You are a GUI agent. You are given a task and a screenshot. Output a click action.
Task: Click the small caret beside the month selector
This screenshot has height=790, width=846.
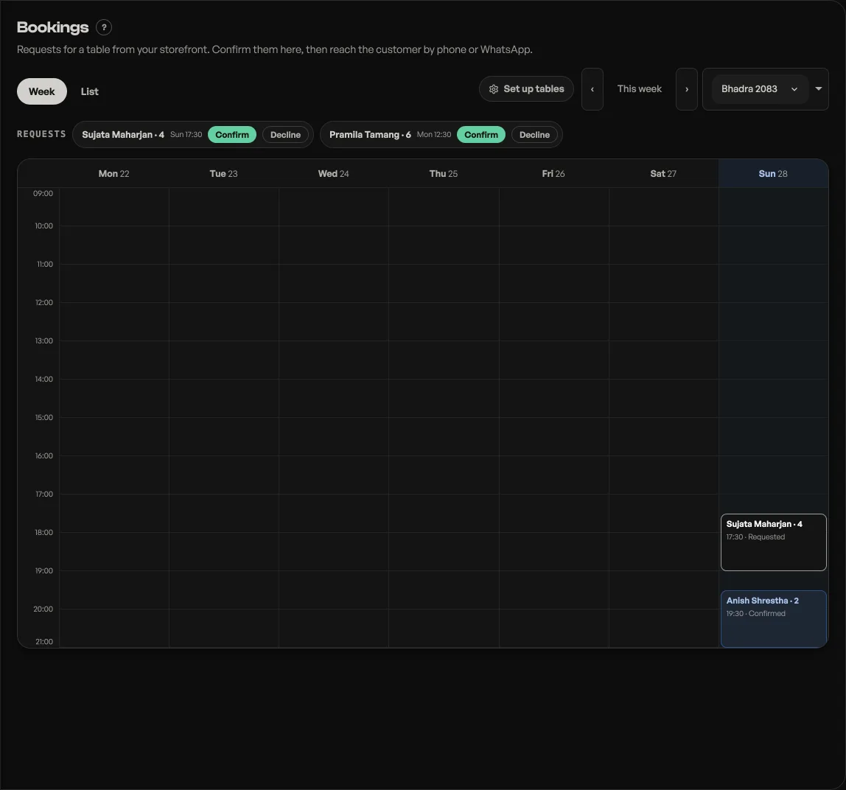819,89
